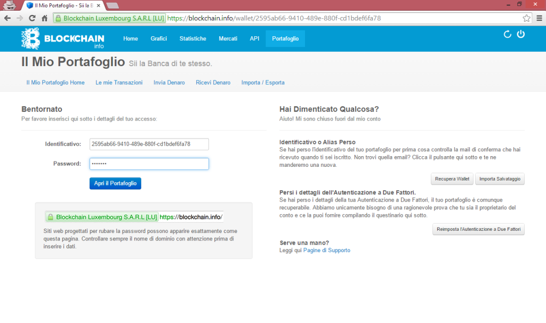Click the browser forward arrow
The height and width of the screenshot is (323, 546).
pos(20,18)
